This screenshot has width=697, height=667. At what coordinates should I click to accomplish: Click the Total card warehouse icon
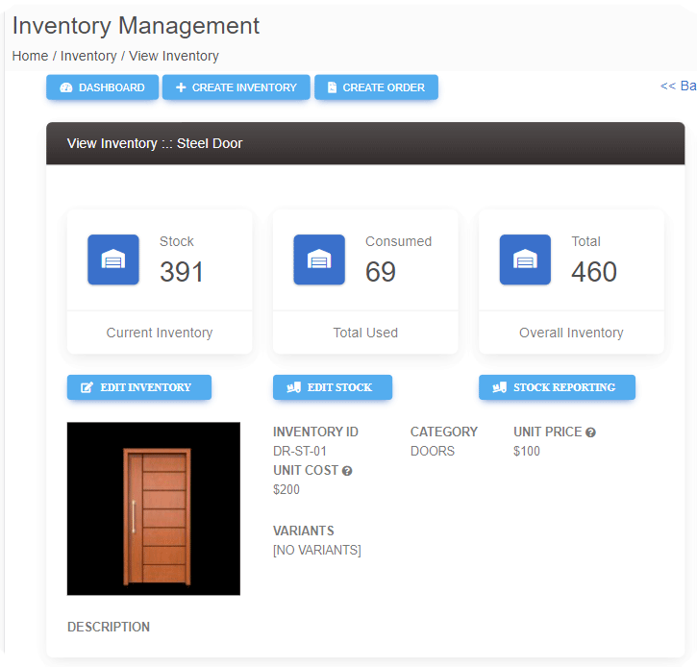(x=525, y=259)
